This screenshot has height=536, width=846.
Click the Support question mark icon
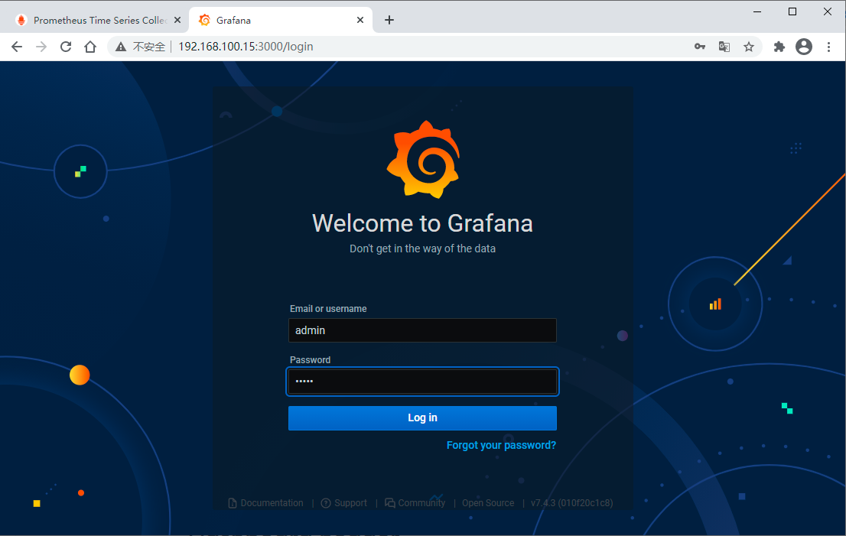point(326,502)
